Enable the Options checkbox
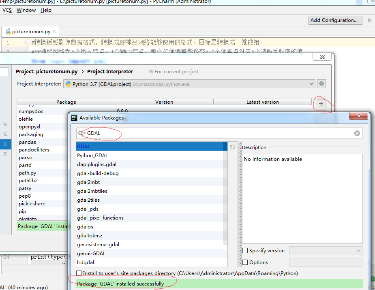 point(245,262)
